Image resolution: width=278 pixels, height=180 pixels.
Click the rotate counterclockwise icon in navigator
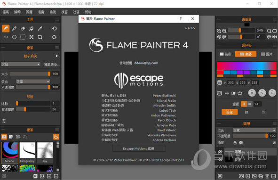[x=219, y=37]
